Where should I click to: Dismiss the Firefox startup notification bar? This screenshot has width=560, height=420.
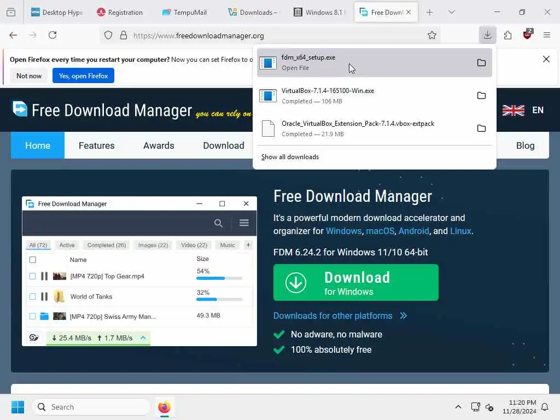tap(546, 59)
